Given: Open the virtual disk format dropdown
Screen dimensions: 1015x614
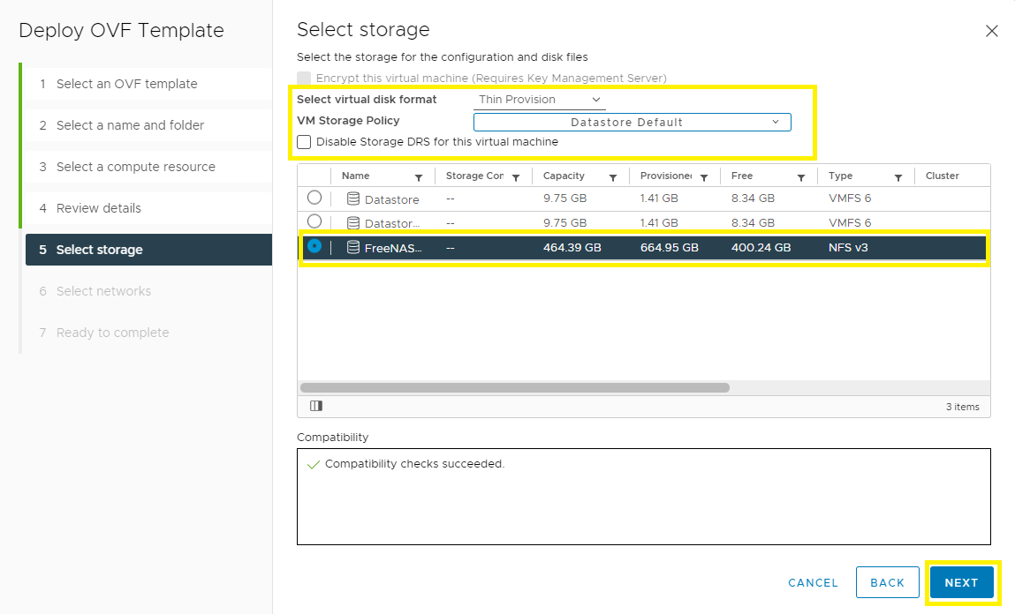Looking at the screenshot, I should 539,100.
